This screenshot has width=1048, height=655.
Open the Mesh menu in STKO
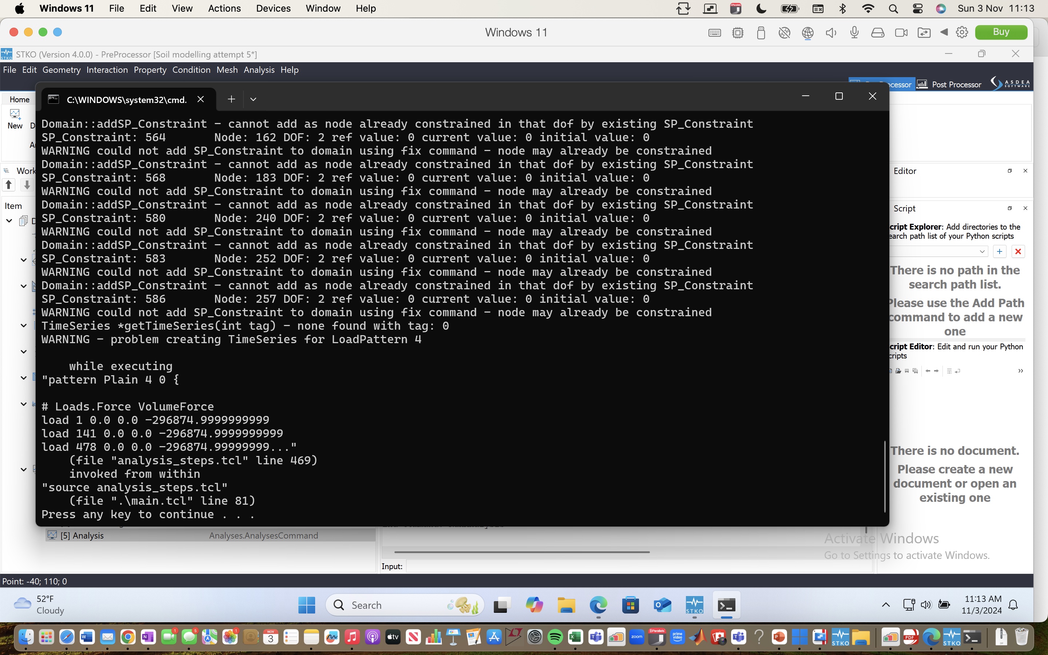pos(227,70)
